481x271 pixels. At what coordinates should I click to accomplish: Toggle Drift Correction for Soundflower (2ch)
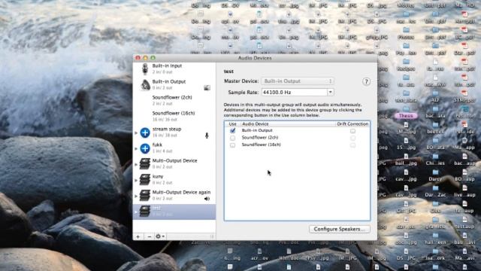pos(352,138)
